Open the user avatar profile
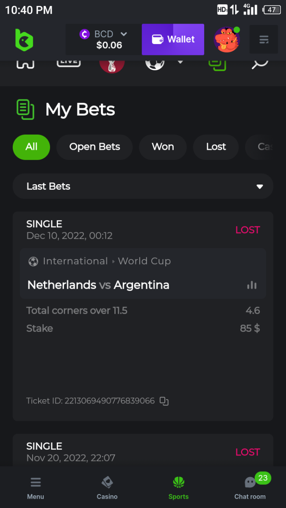Viewport: 286px width, 508px height. click(227, 40)
